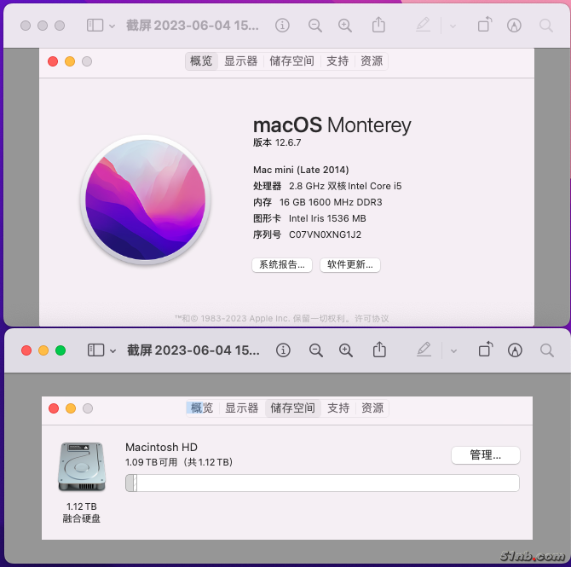This screenshot has width=571, height=567.
Task: Select 储存空间 tab in macOS Monterey window
Action: [x=291, y=61]
